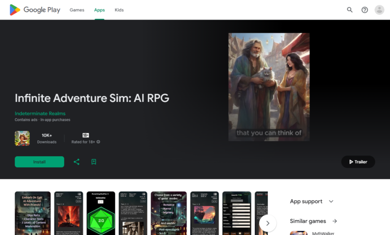
Task: Open the cowboy hat woman screenshot
Action: pyautogui.click(x=133, y=213)
